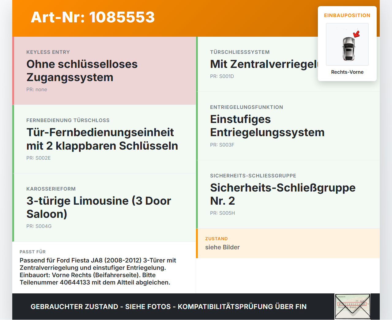Image resolution: width=392 pixels, height=320 pixels.
Task: Click the Rechts-Vorne caption
Action: 347,72
